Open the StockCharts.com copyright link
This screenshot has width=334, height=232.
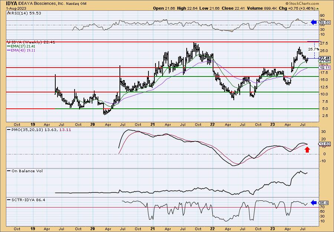pos(302,3)
